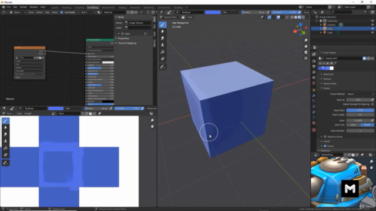Viewport: 376px width, 211px height.
Task: Click the Blender logo icon in the top menu bar
Action: pyautogui.click(x=4, y=7)
